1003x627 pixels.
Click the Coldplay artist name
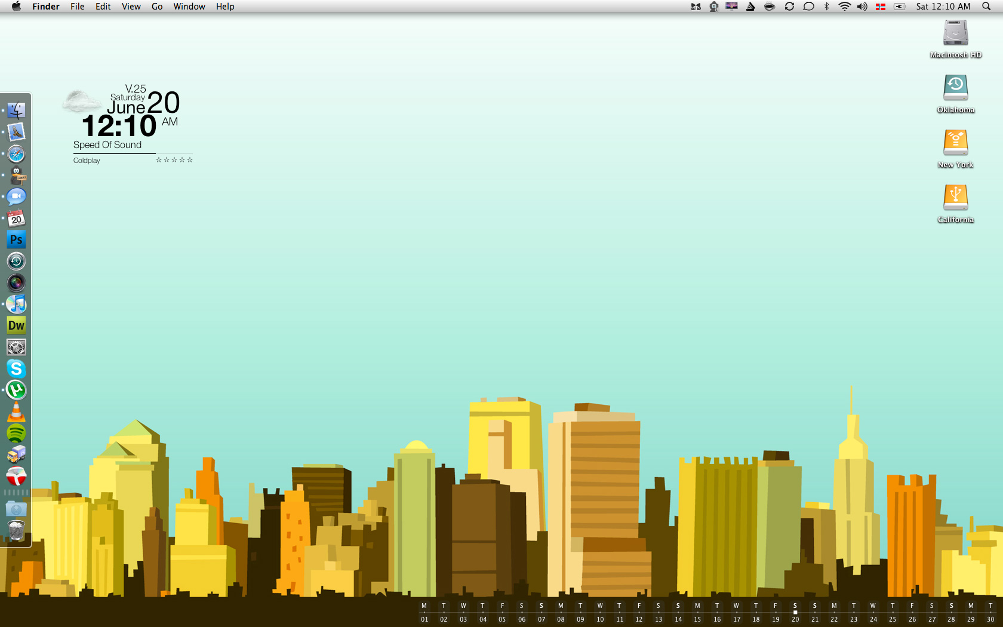pyautogui.click(x=87, y=161)
